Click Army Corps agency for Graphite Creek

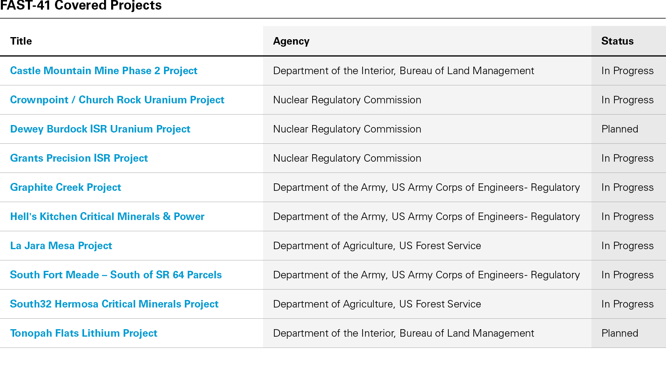click(x=426, y=187)
